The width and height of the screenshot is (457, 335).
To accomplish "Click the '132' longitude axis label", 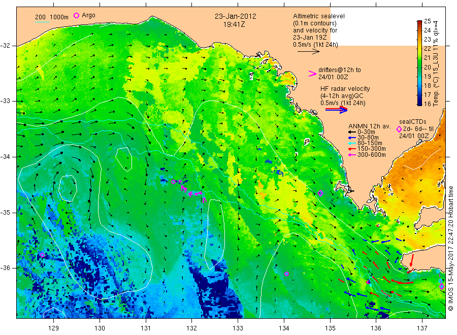I will [192, 328].
